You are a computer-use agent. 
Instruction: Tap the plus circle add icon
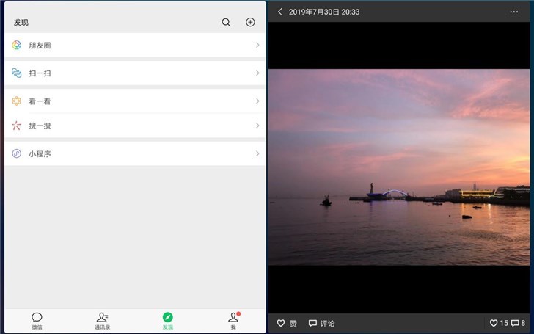250,22
